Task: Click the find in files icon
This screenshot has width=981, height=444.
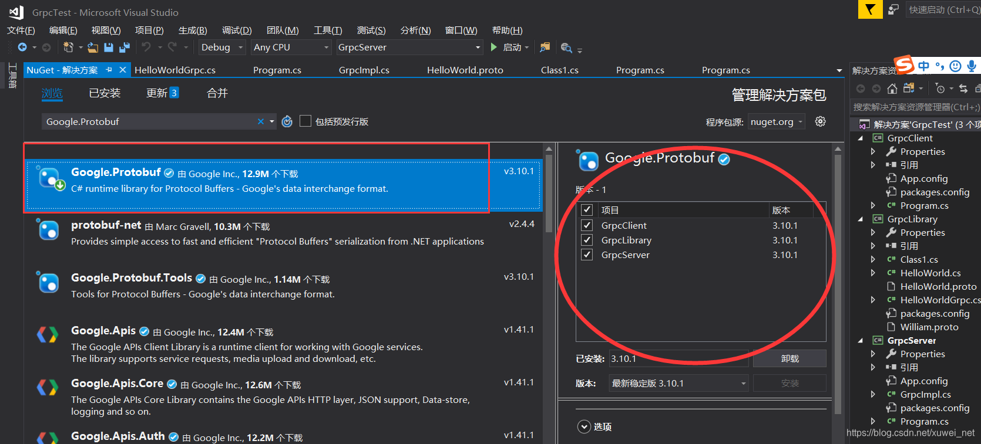Action: click(545, 47)
